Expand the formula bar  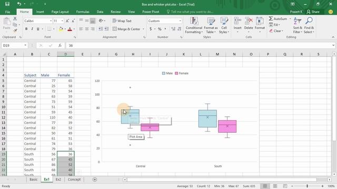pyautogui.click(x=333, y=46)
